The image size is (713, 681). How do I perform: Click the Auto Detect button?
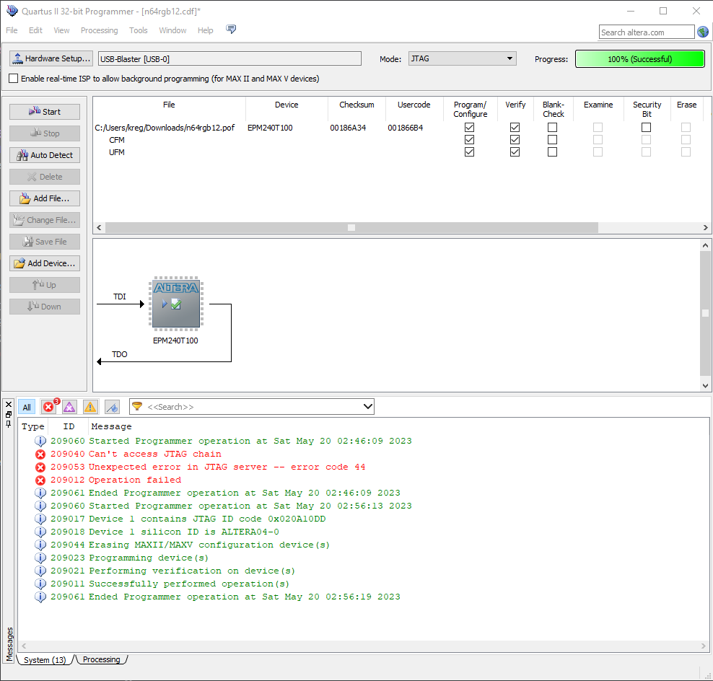click(x=45, y=155)
